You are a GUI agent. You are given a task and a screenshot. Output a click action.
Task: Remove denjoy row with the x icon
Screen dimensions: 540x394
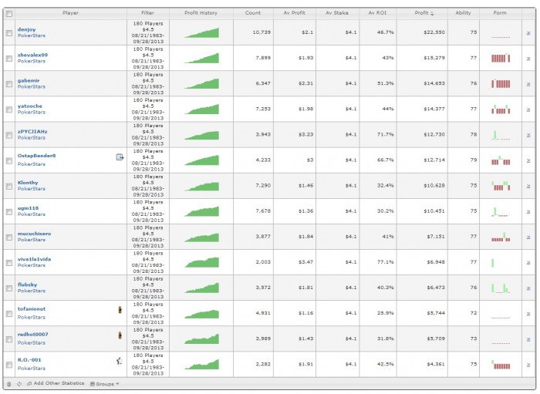tap(528, 33)
